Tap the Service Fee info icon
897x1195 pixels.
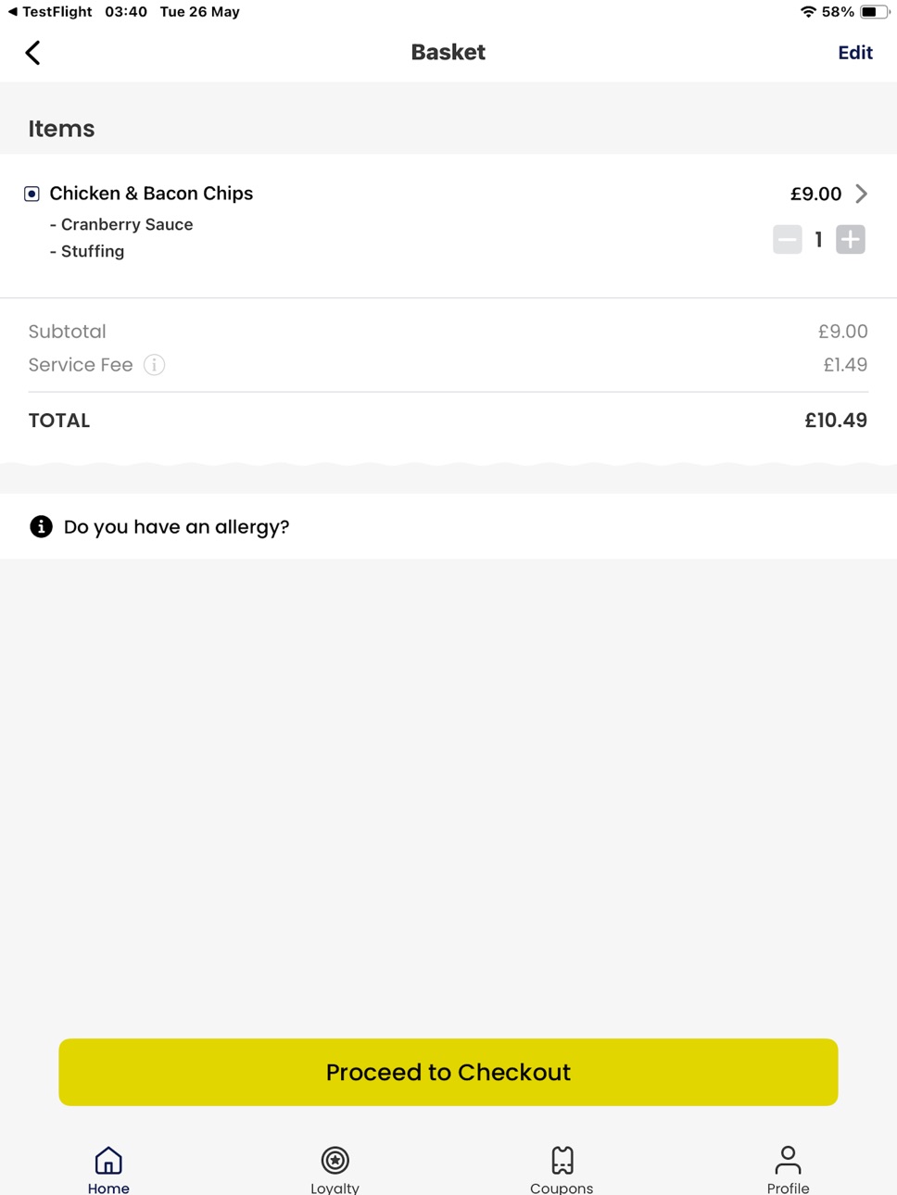click(155, 365)
